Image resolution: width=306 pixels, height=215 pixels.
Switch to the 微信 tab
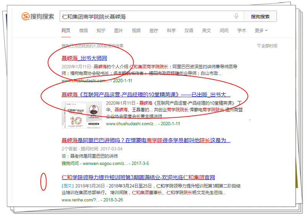83,31
